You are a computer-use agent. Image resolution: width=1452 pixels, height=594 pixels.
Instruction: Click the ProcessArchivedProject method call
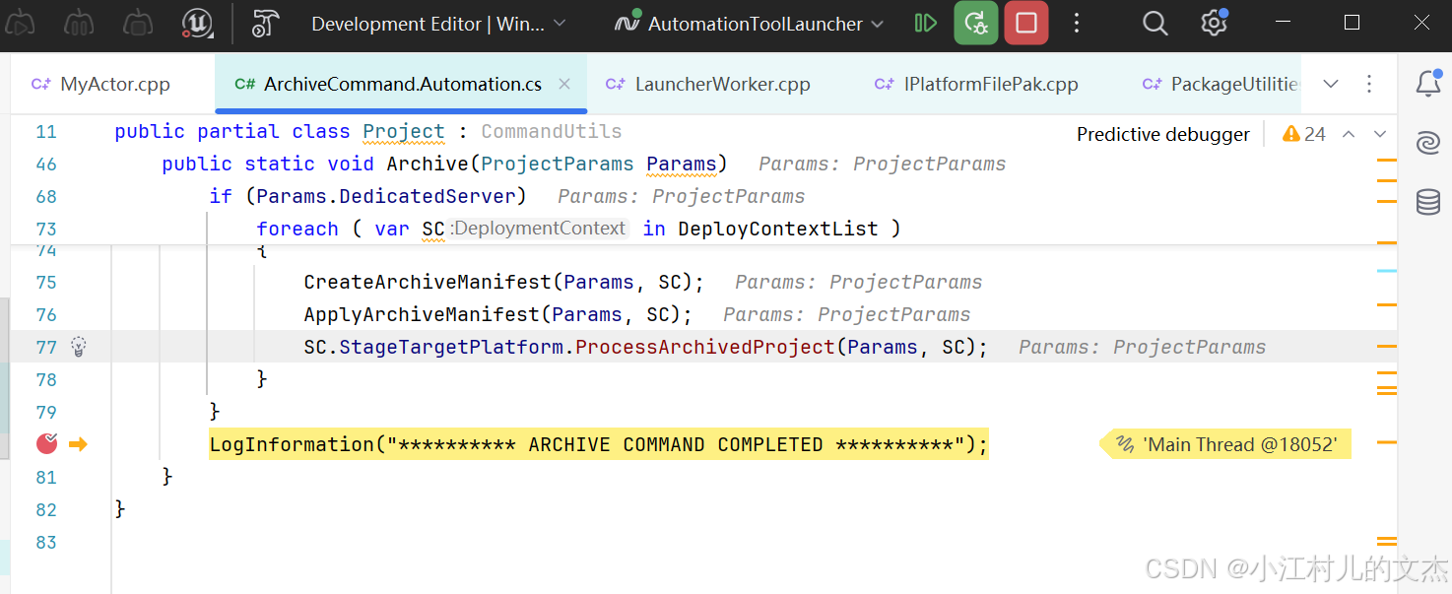[705, 347]
